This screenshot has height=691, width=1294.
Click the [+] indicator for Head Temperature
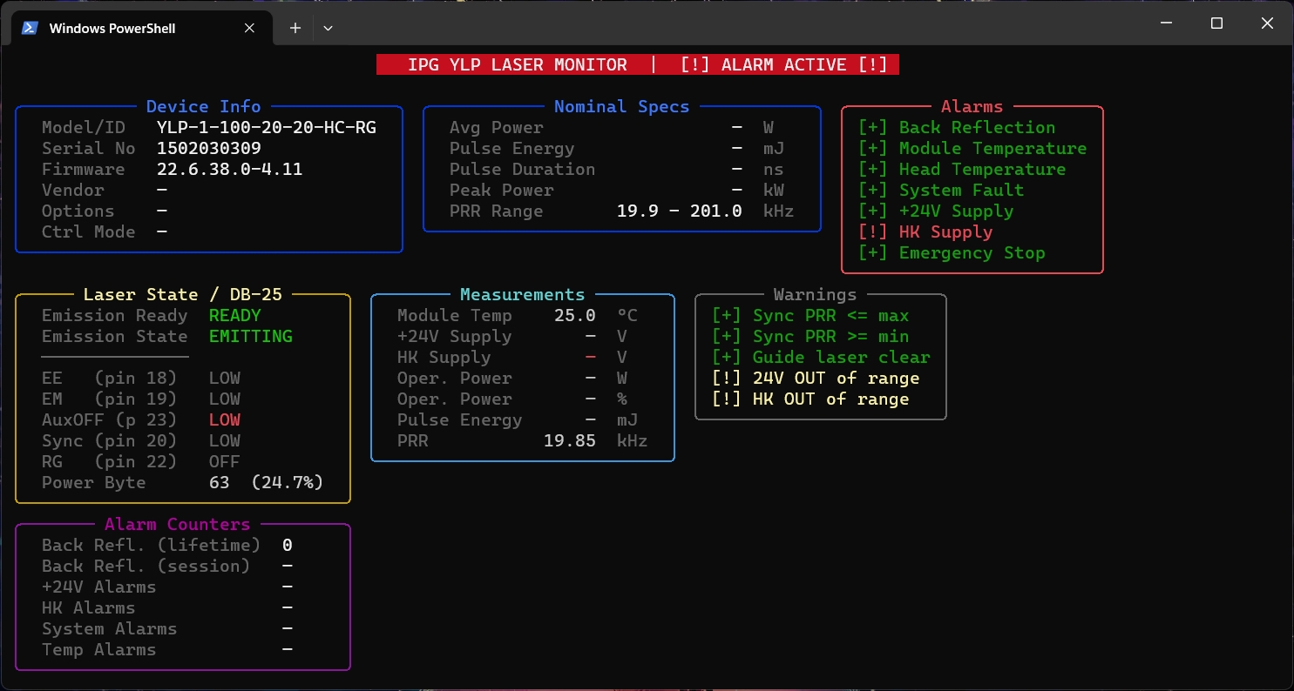pyautogui.click(x=872, y=170)
